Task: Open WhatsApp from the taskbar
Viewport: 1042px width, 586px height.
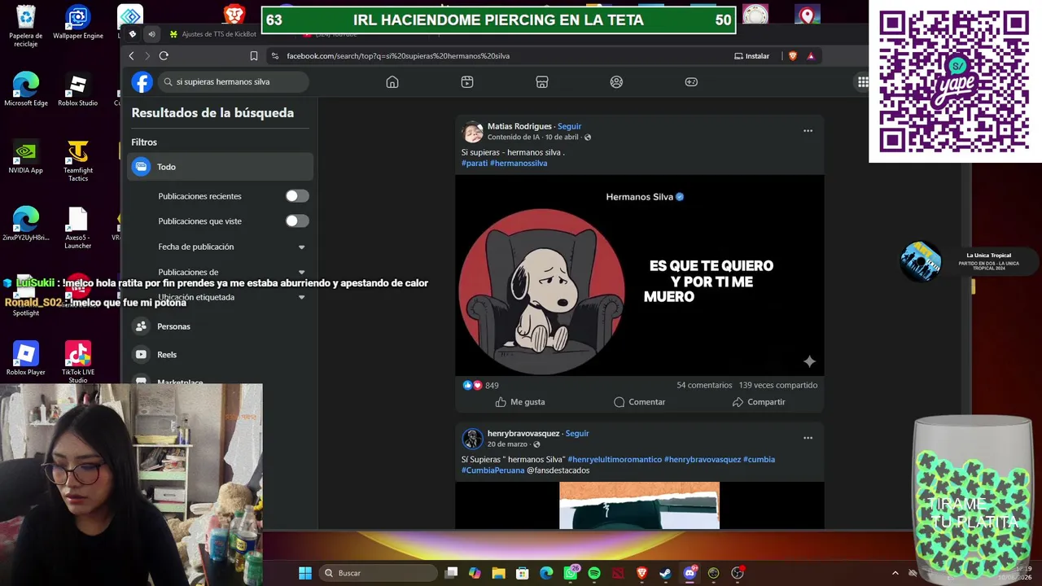Action: [571, 573]
